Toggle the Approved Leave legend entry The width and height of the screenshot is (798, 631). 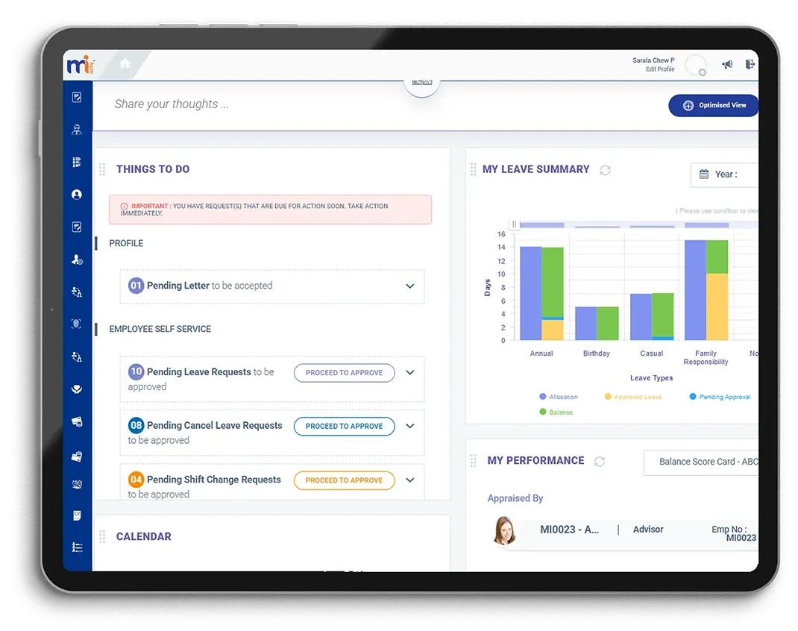click(x=633, y=396)
